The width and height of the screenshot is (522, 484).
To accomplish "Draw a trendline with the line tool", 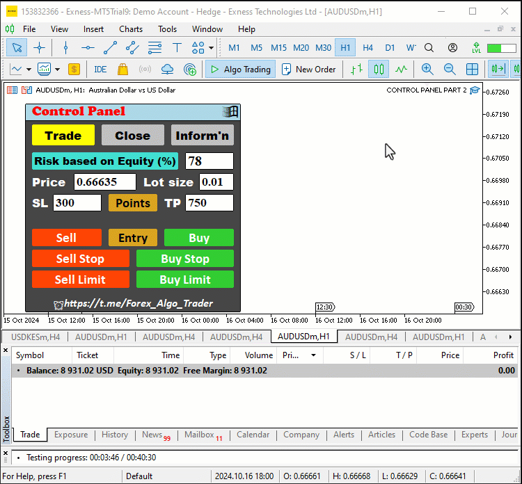I will 110,48.
